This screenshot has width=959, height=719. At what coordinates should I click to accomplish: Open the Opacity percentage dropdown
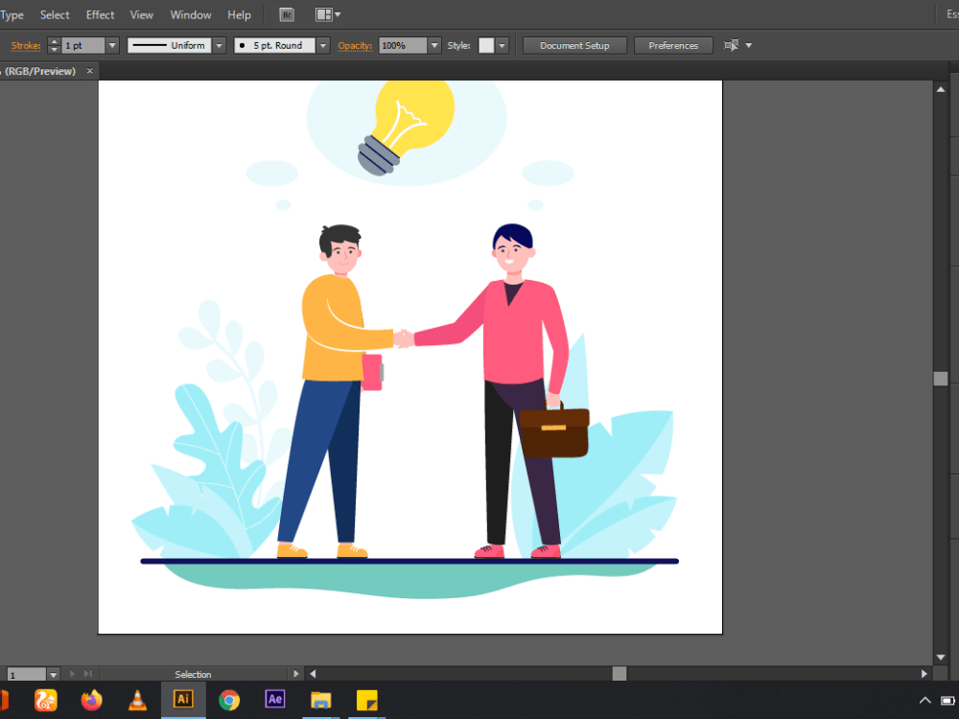coord(433,44)
